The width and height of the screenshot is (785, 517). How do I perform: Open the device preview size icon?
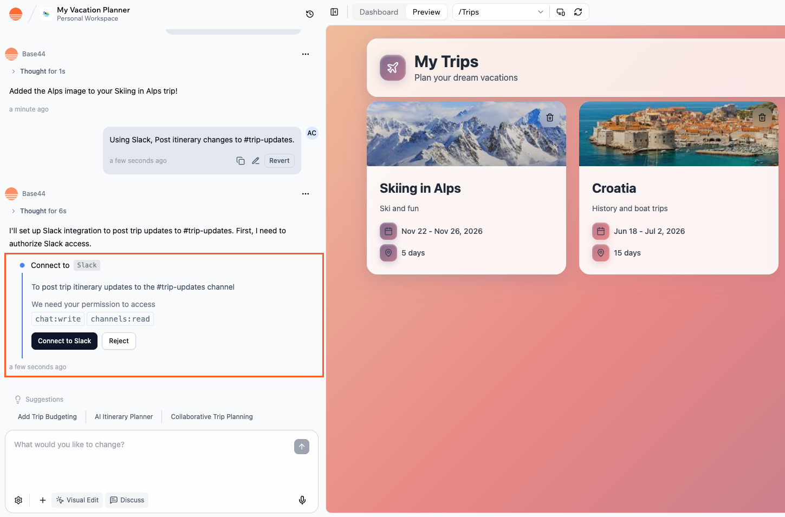[x=560, y=11]
